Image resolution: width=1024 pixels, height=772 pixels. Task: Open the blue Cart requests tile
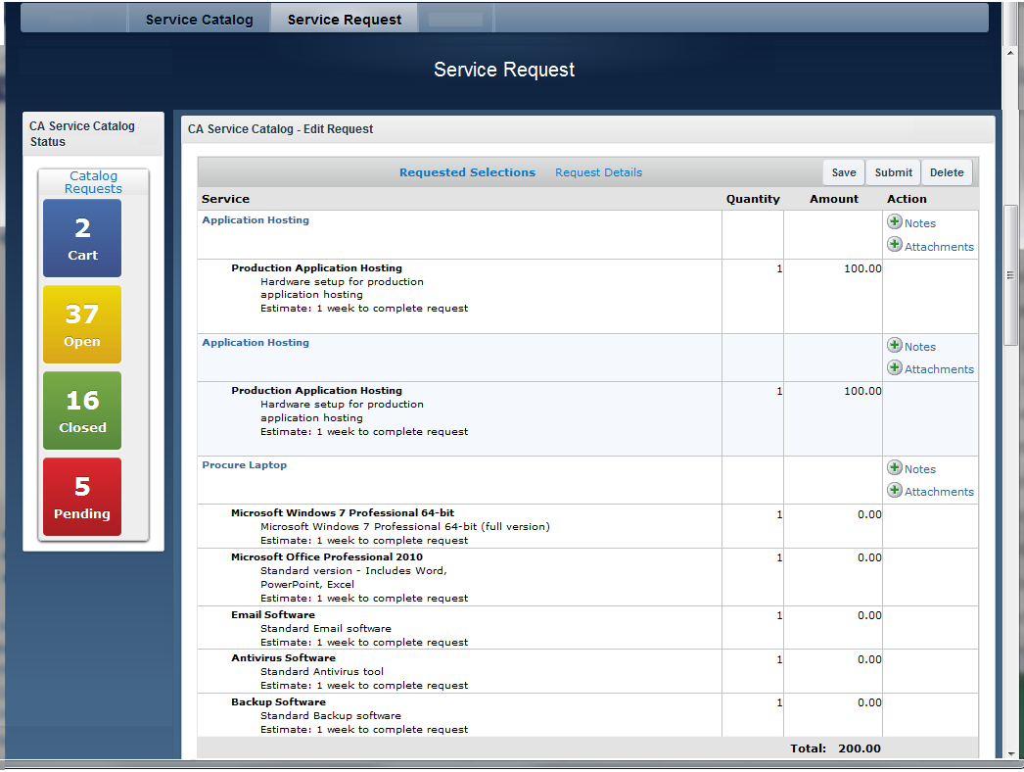coord(82,238)
